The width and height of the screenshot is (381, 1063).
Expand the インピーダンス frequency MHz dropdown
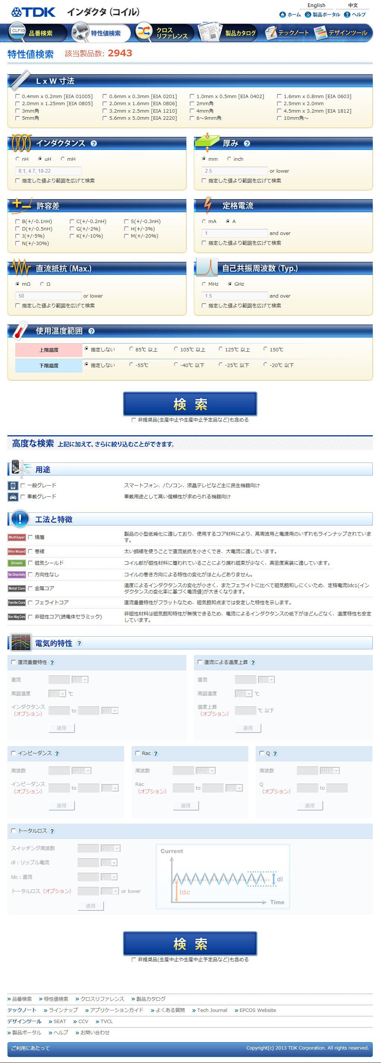82,771
